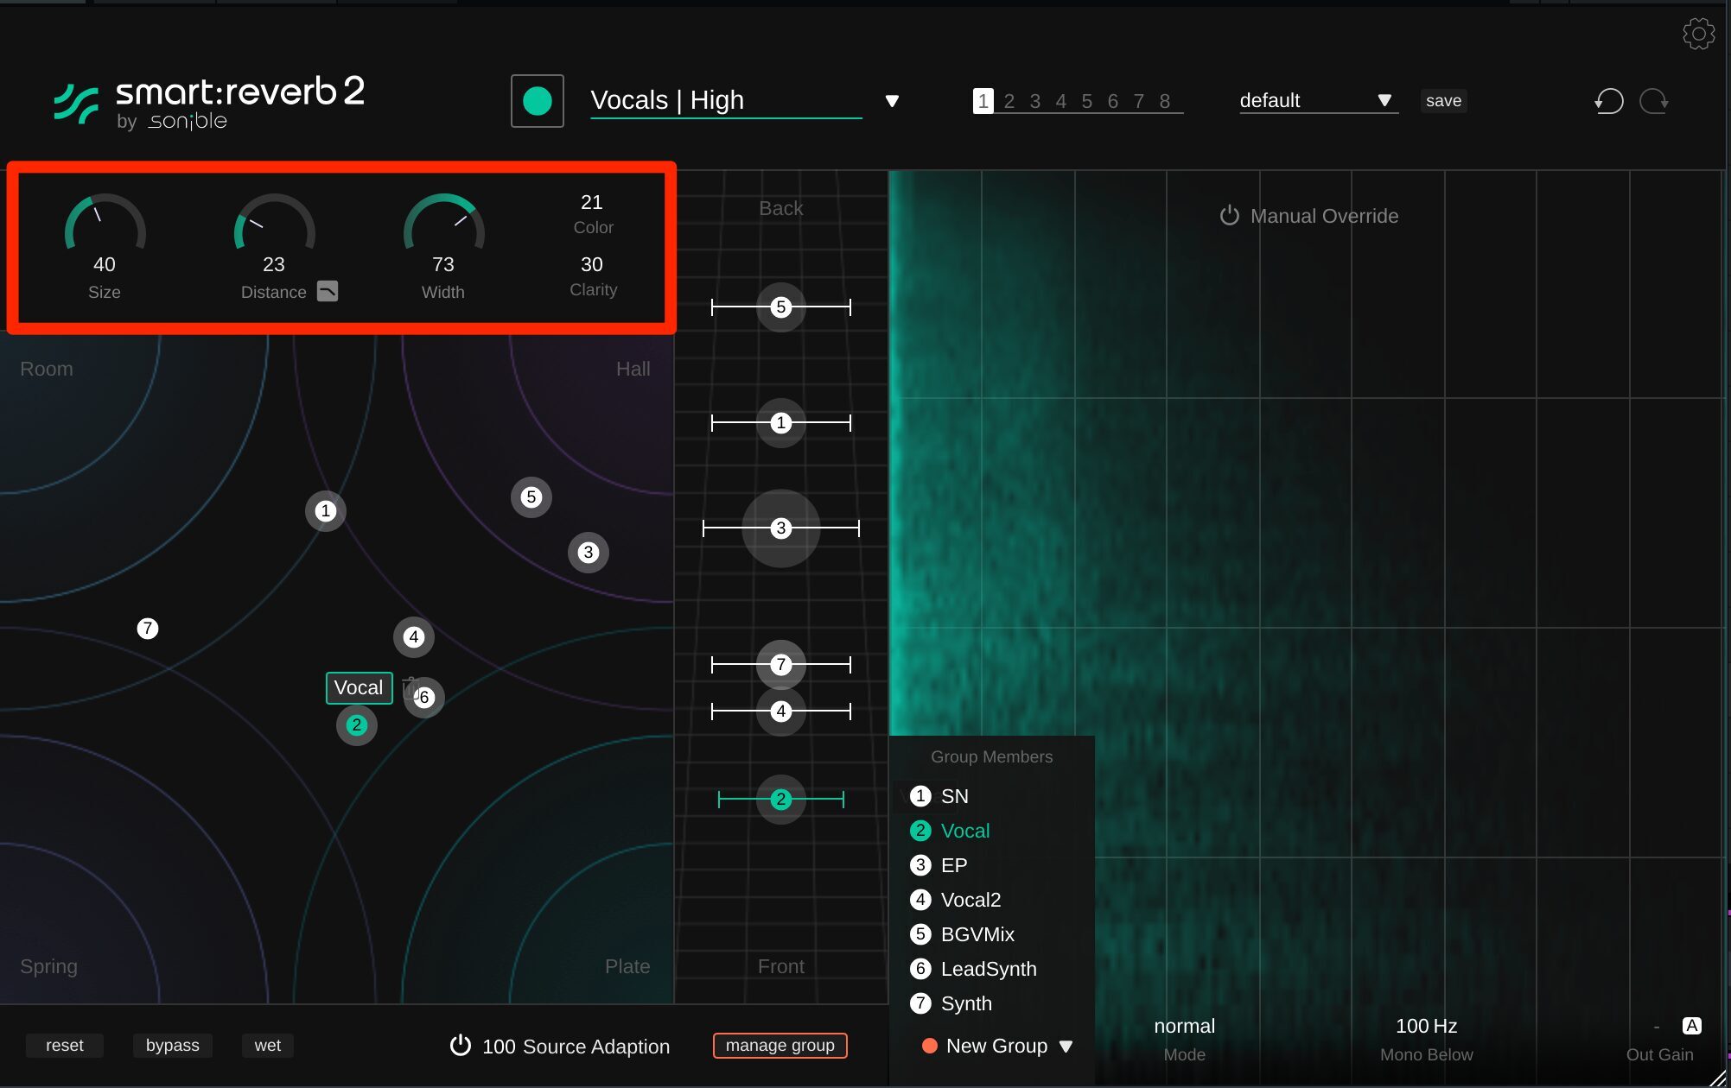Viewport: 1731px width, 1088px height.
Task: Click the save preset button
Action: (x=1443, y=101)
